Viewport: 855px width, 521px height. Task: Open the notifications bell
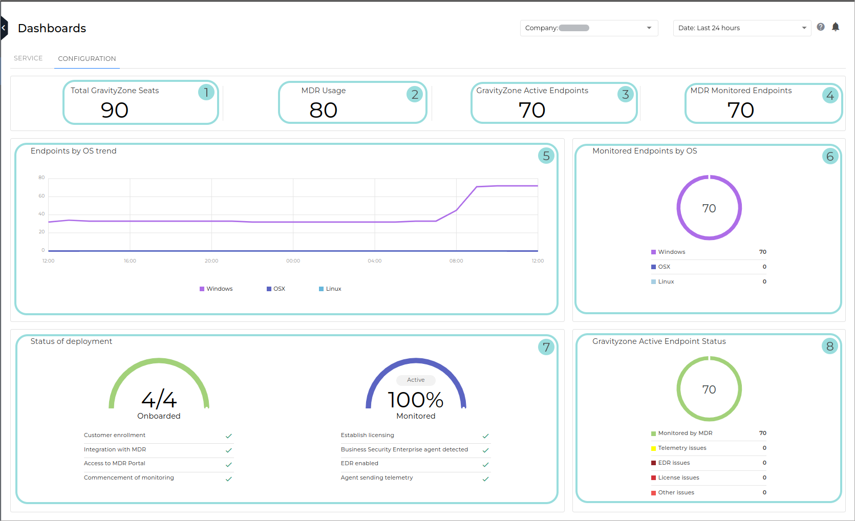click(x=836, y=27)
